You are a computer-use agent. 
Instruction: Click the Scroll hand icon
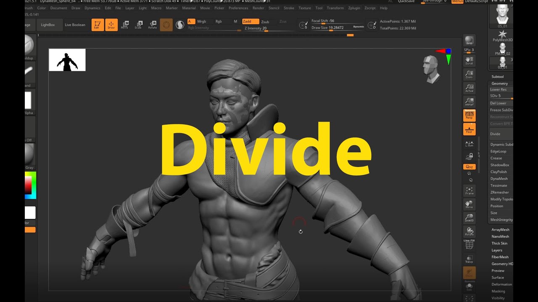click(469, 61)
